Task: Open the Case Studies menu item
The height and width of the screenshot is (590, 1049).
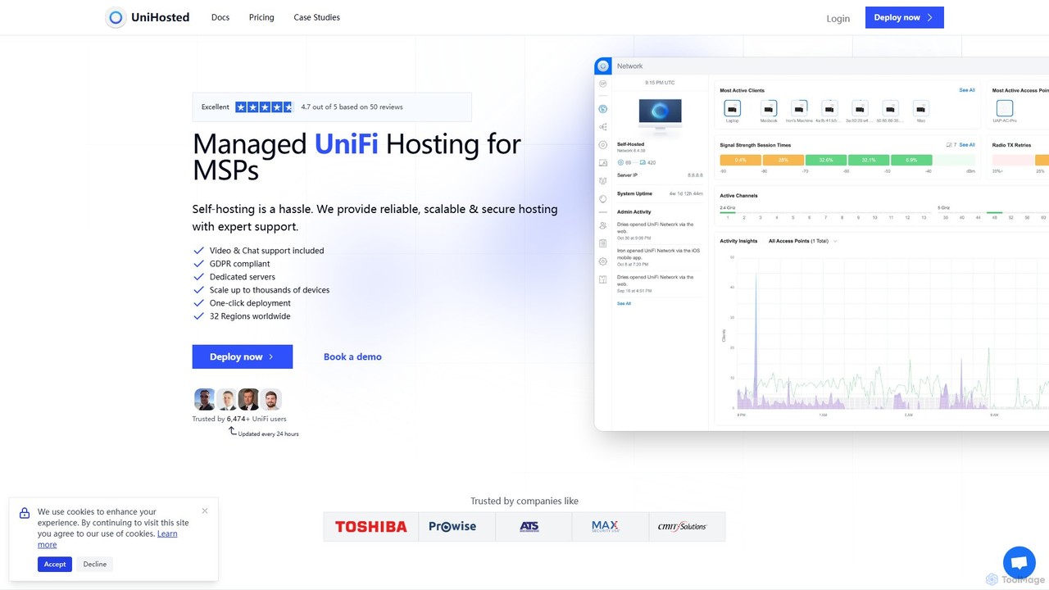Action: tap(317, 17)
